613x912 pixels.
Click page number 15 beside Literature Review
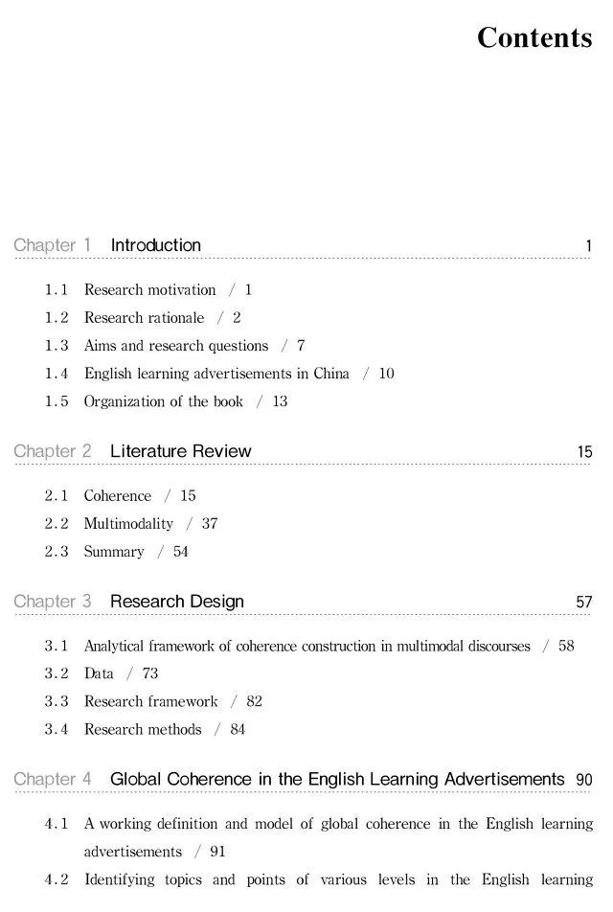(584, 452)
